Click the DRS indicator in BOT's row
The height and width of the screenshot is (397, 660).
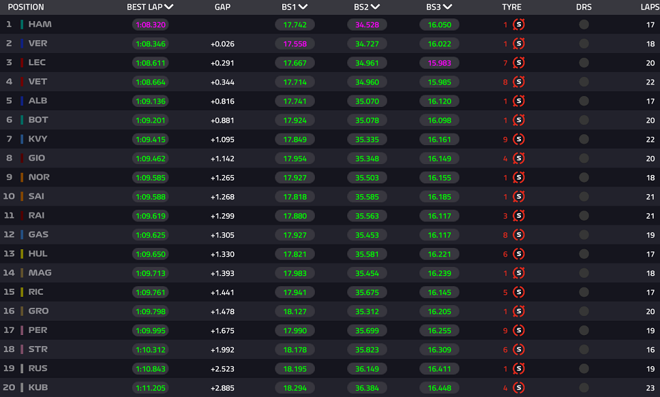584,120
